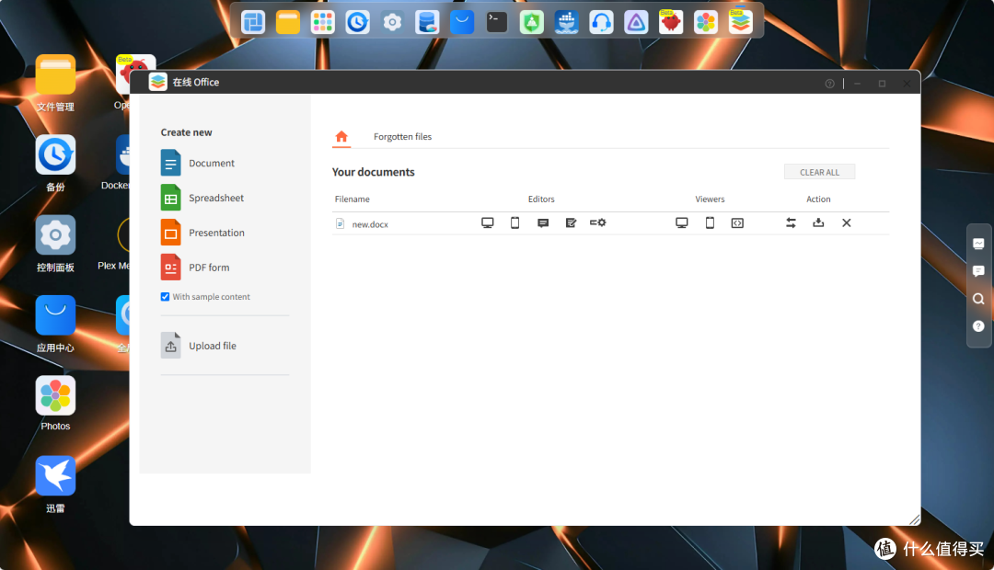994x570 pixels.
Task: Open Docker whale icon in top dock
Action: click(x=567, y=22)
